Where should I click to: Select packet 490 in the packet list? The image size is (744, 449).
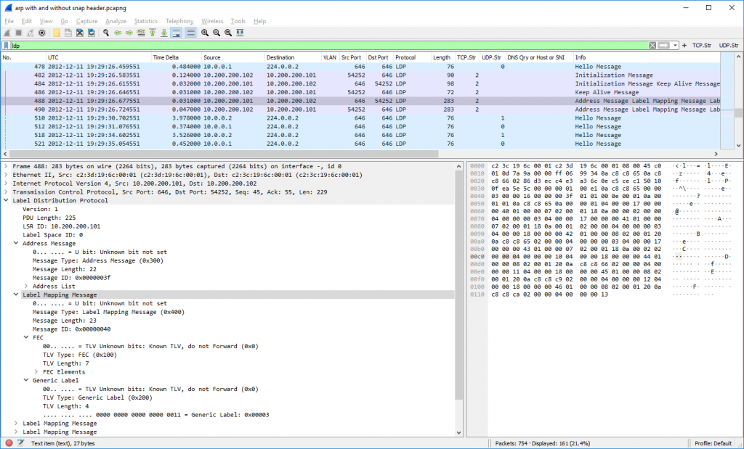(x=291, y=110)
